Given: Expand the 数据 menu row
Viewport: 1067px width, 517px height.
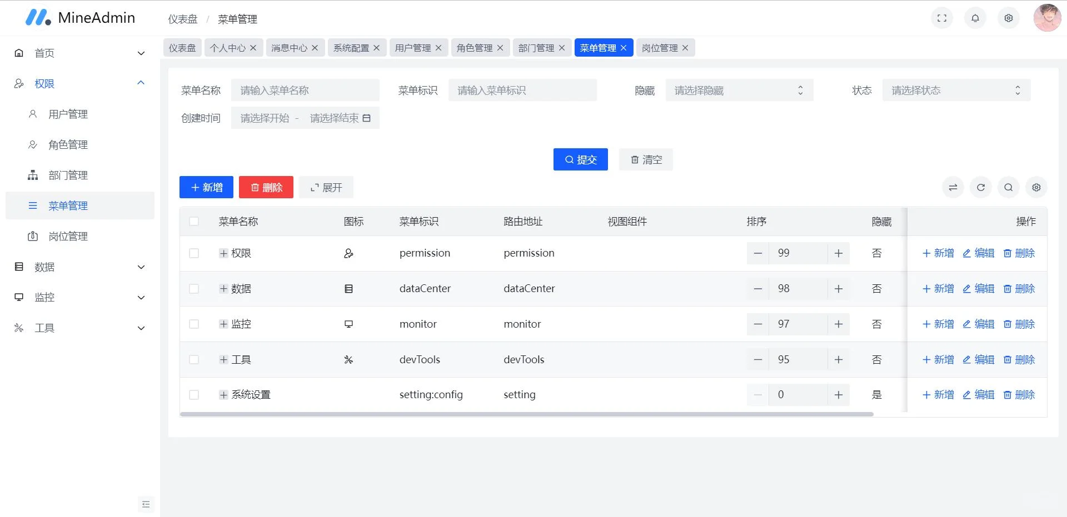Looking at the screenshot, I should pyautogui.click(x=223, y=289).
